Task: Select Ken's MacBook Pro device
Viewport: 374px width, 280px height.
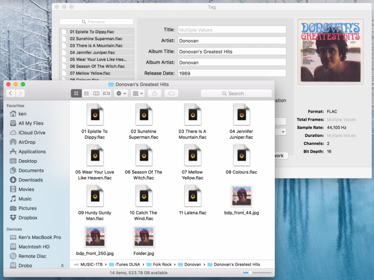Action: tap(35, 237)
